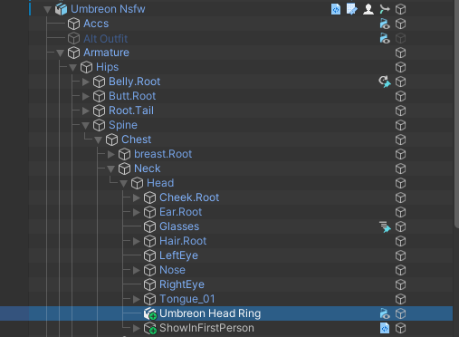Click the flag-with-eye icon on Umbreon Head Ring row

point(385,313)
